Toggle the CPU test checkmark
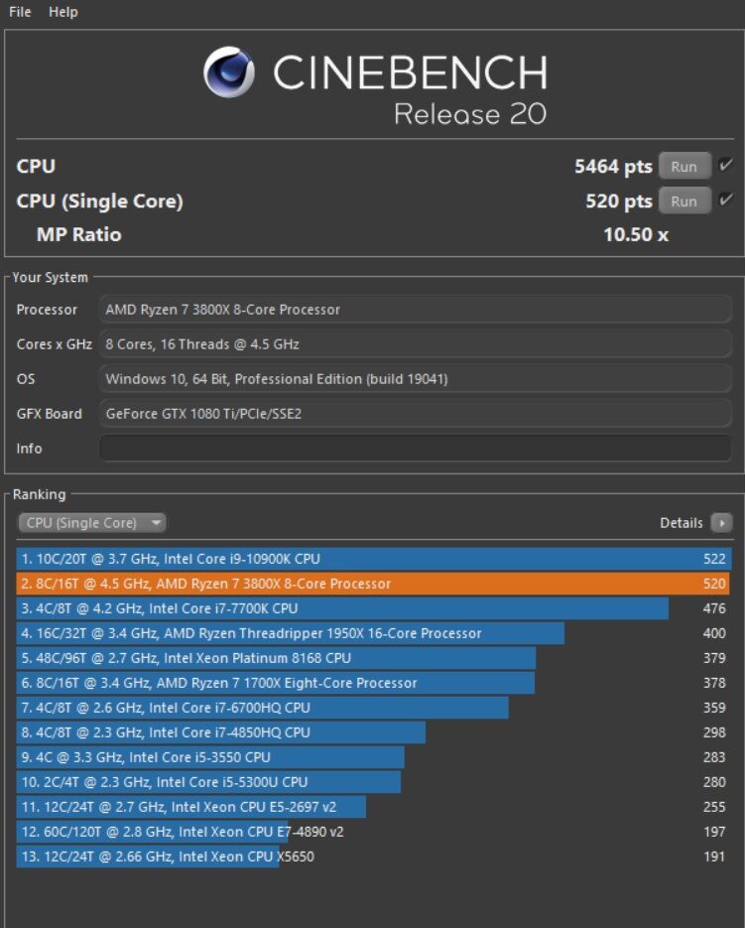 coord(726,166)
